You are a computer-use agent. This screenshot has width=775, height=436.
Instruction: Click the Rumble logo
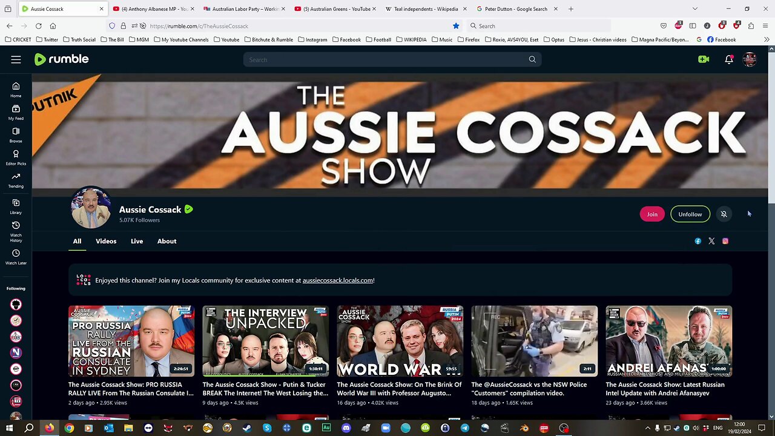pyautogui.click(x=61, y=59)
